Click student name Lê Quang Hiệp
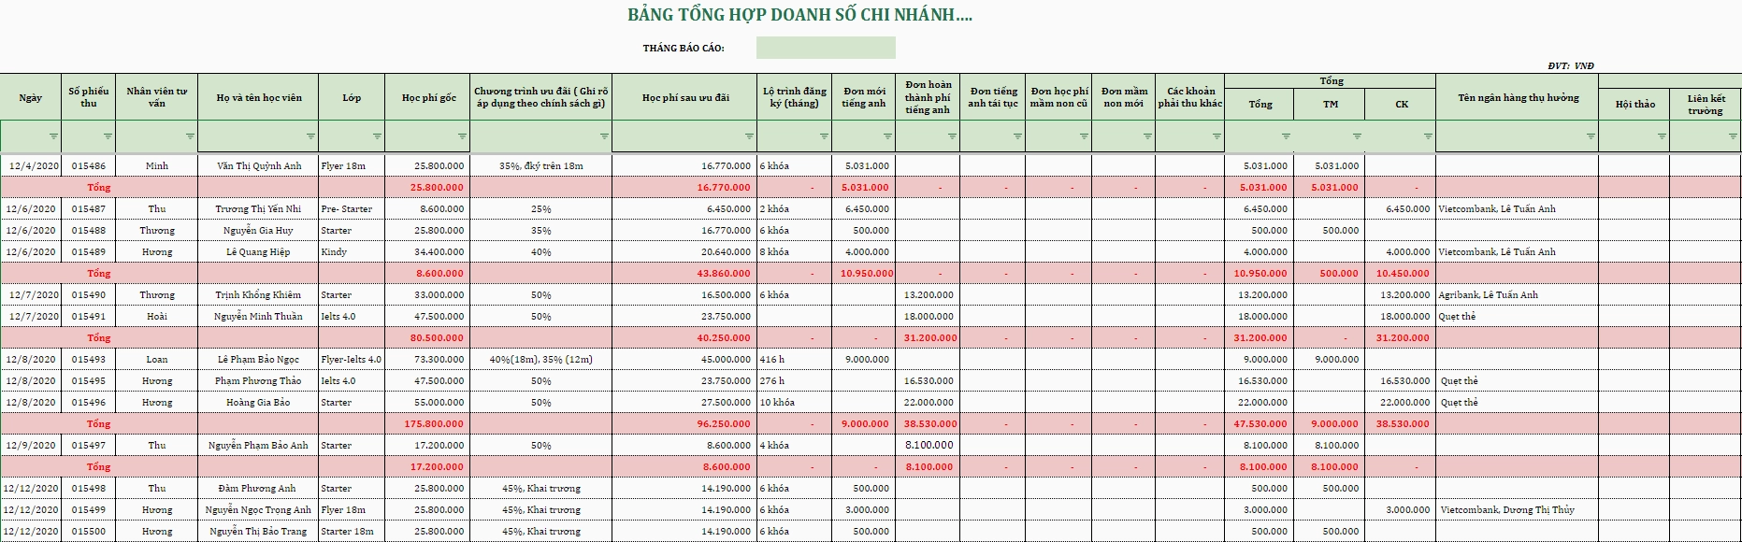The image size is (1742, 542). [259, 251]
